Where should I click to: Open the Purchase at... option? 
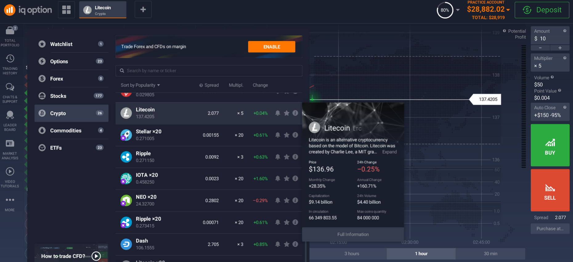click(x=550, y=229)
